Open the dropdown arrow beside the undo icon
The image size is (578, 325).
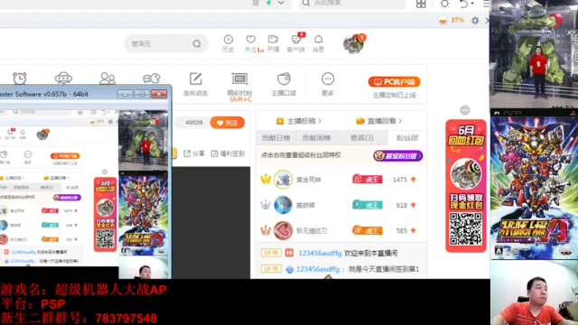[472, 4]
